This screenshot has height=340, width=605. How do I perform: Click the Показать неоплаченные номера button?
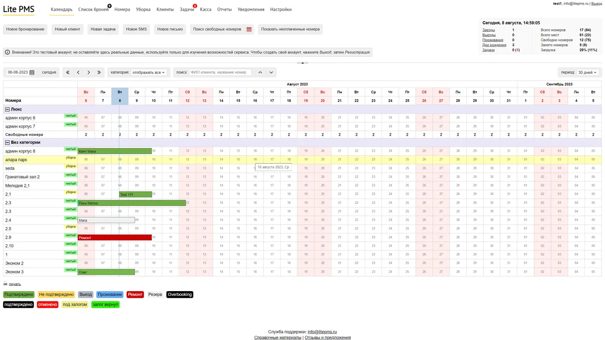click(290, 29)
